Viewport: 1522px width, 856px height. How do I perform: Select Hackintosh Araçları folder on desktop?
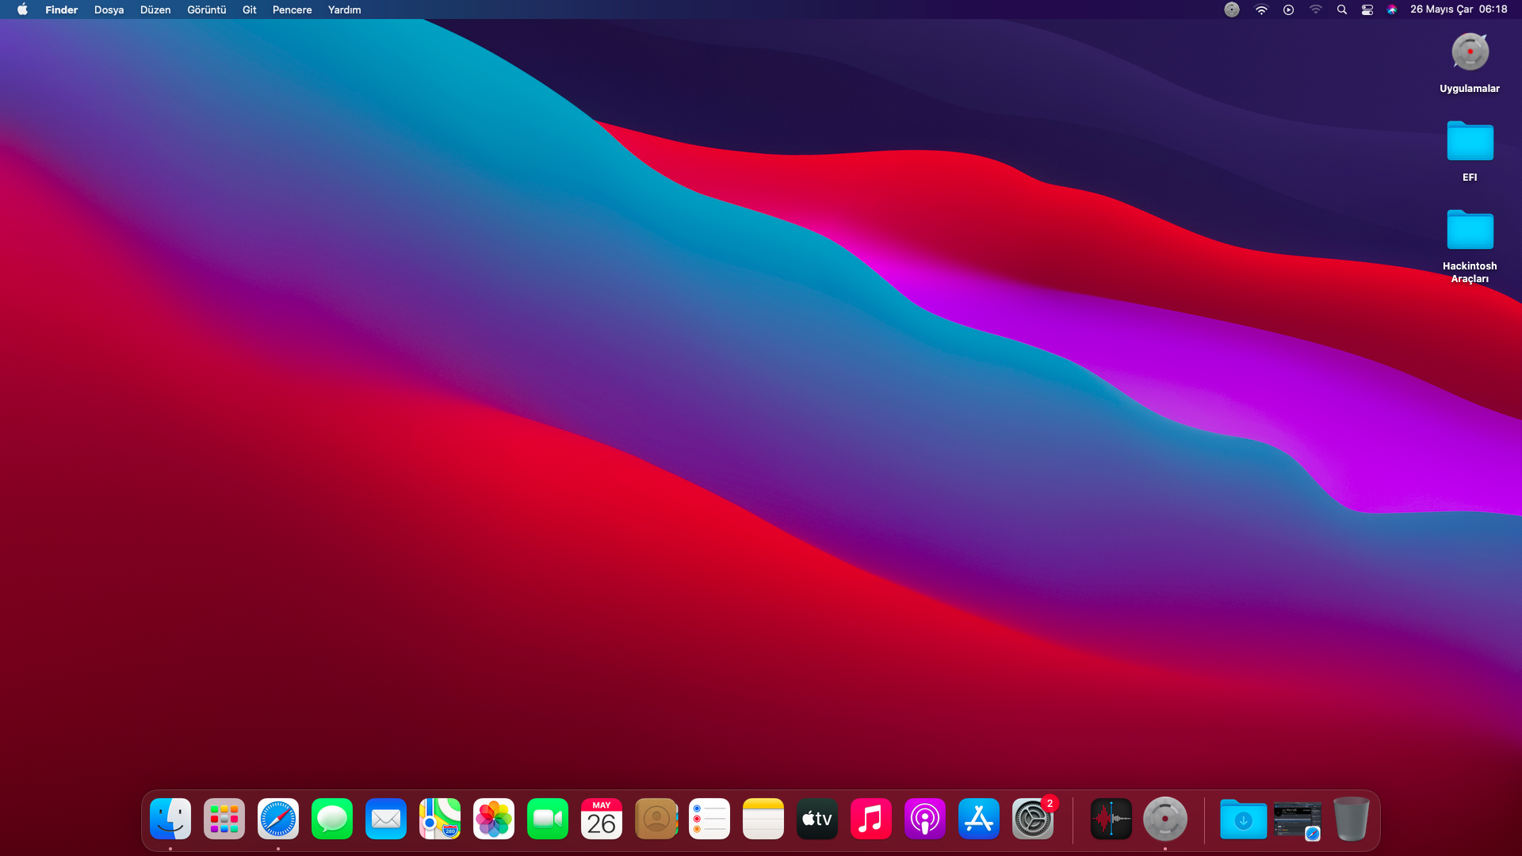point(1470,230)
